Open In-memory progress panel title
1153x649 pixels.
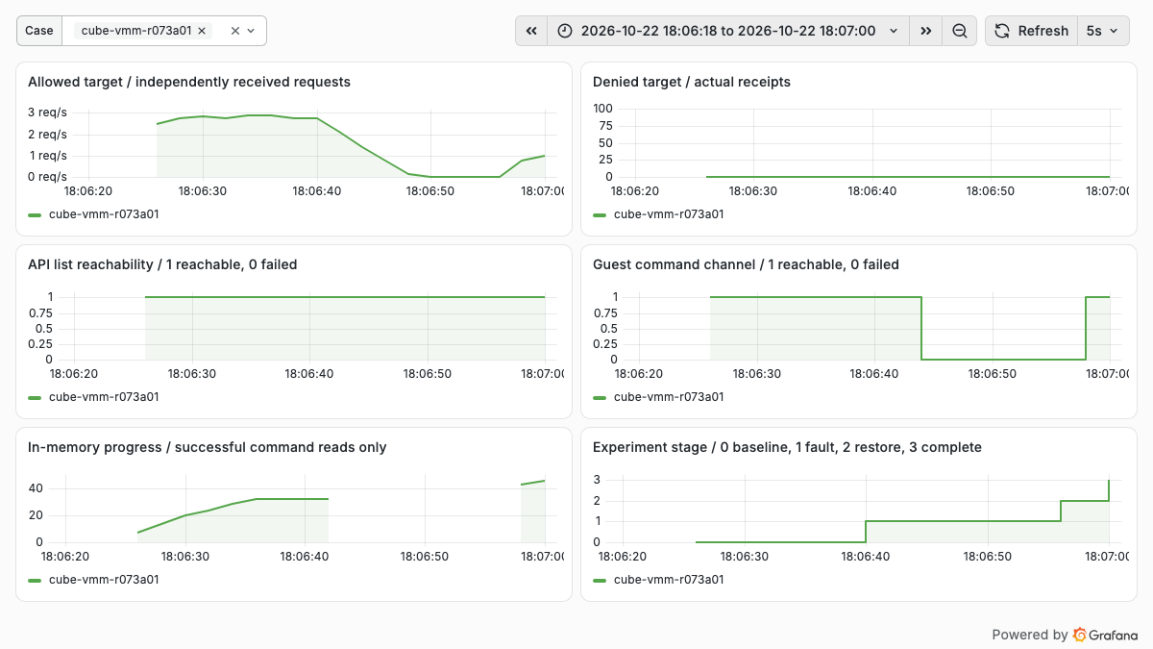click(x=208, y=447)
